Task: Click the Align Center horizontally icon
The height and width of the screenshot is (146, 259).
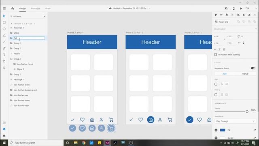Action: (244, 15)
